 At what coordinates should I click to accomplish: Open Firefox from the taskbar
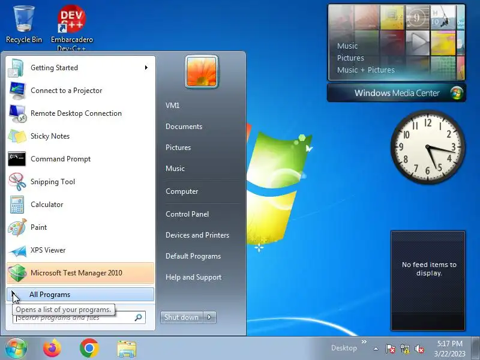(52, 348)
